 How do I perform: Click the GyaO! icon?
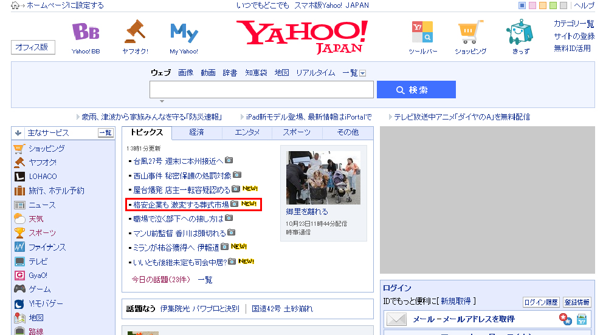coord(19,276)
